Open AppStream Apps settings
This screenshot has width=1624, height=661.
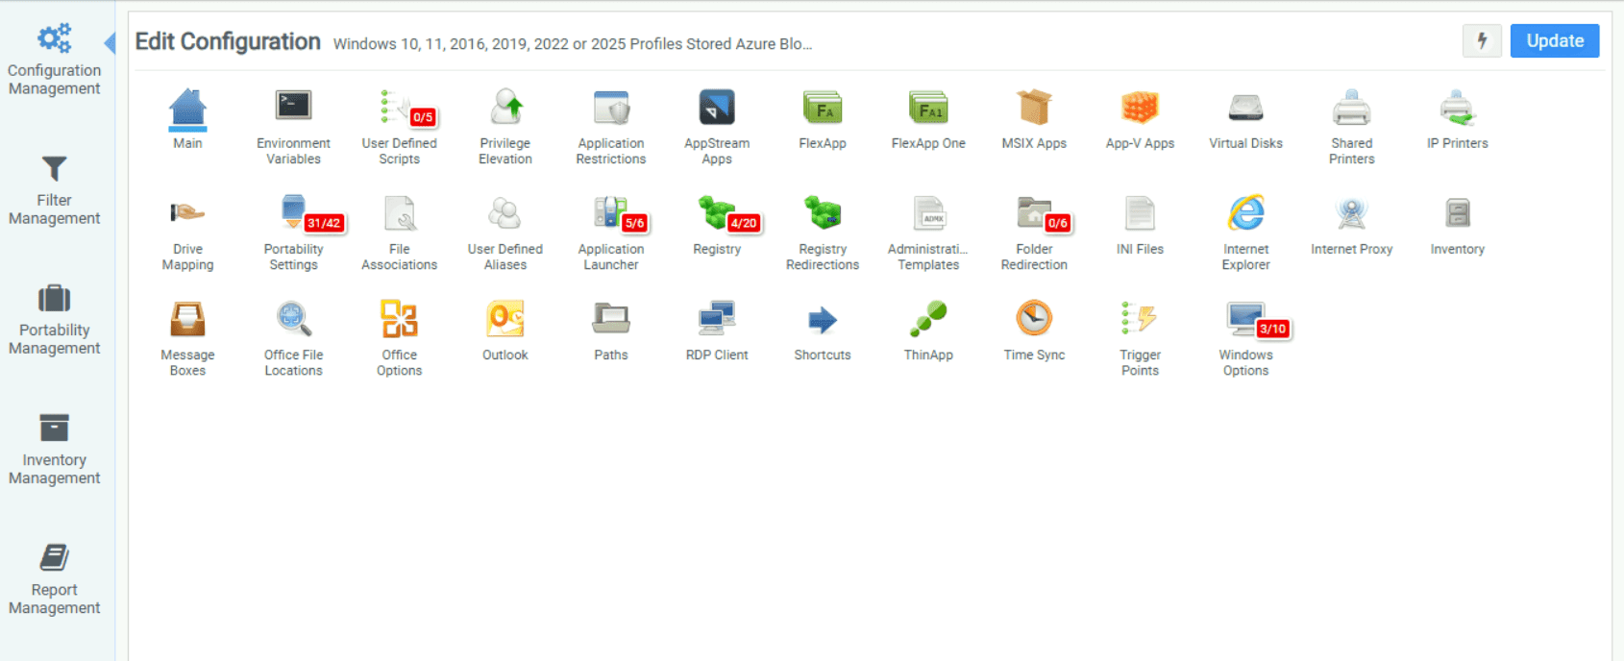click(717, 108)
